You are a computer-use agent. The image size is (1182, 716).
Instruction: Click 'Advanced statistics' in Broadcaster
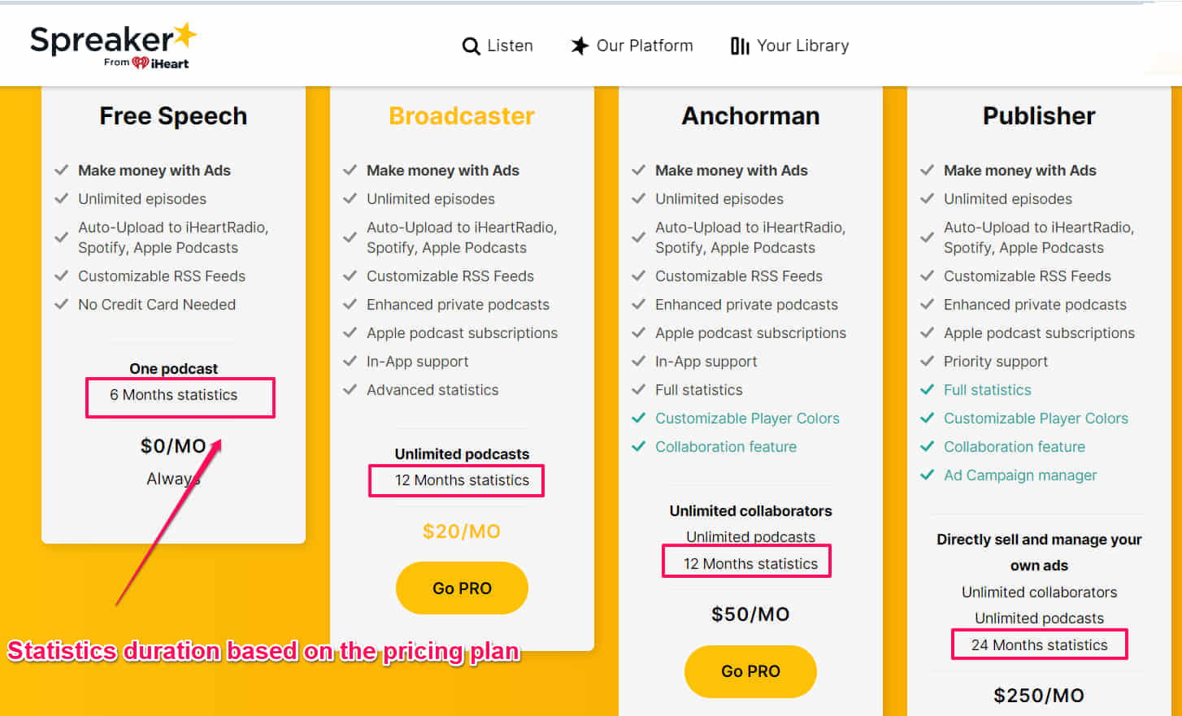432,390
